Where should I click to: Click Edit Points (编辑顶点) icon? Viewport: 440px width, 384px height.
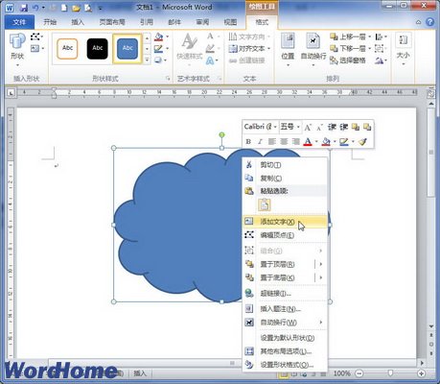[249, 235]
